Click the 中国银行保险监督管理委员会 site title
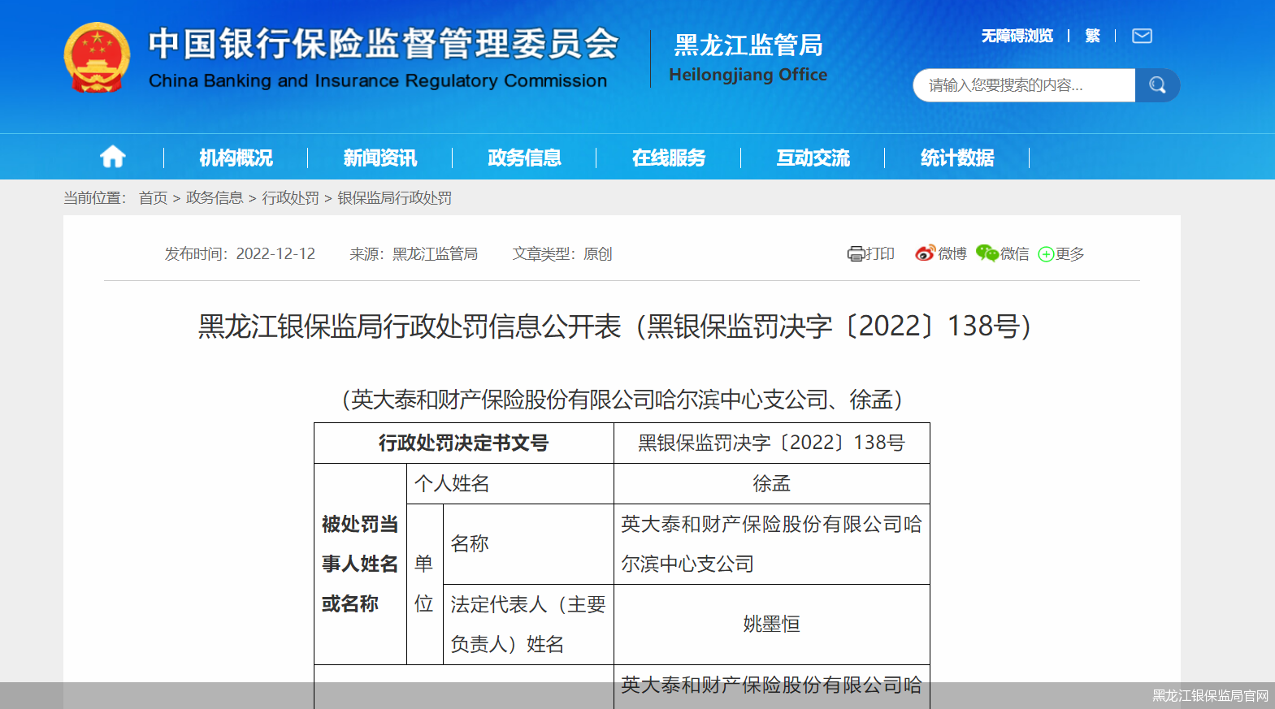Screen dimensions: 1275x709 [x=384, y=44]
